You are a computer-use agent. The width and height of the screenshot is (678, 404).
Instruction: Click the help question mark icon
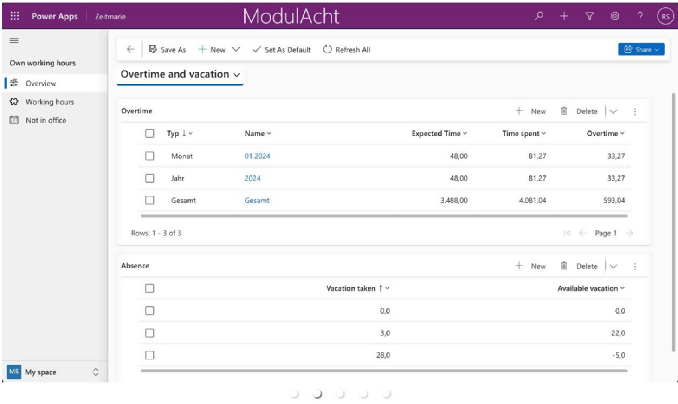pyautogui.click(x=640, y=16)
